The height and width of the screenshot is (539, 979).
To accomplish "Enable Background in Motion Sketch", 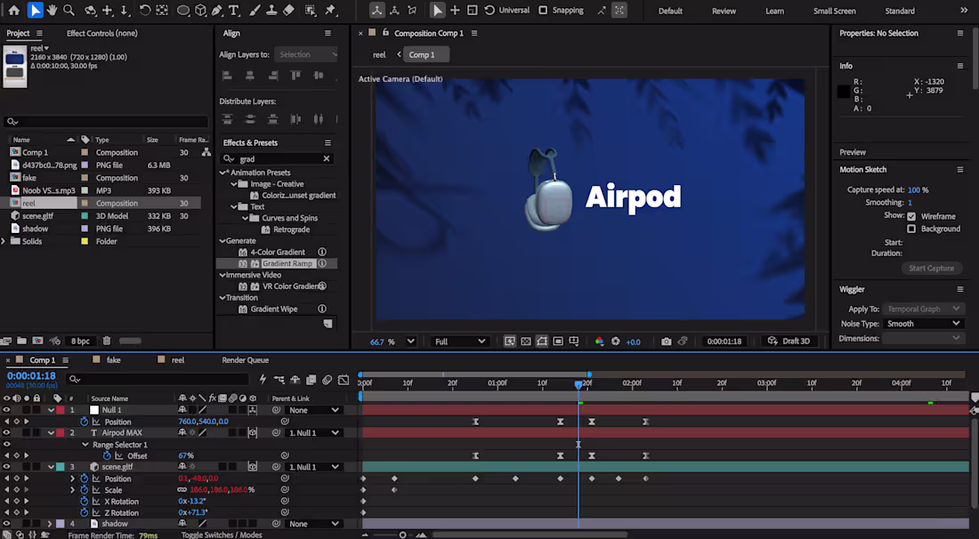I will click(911, 229).
